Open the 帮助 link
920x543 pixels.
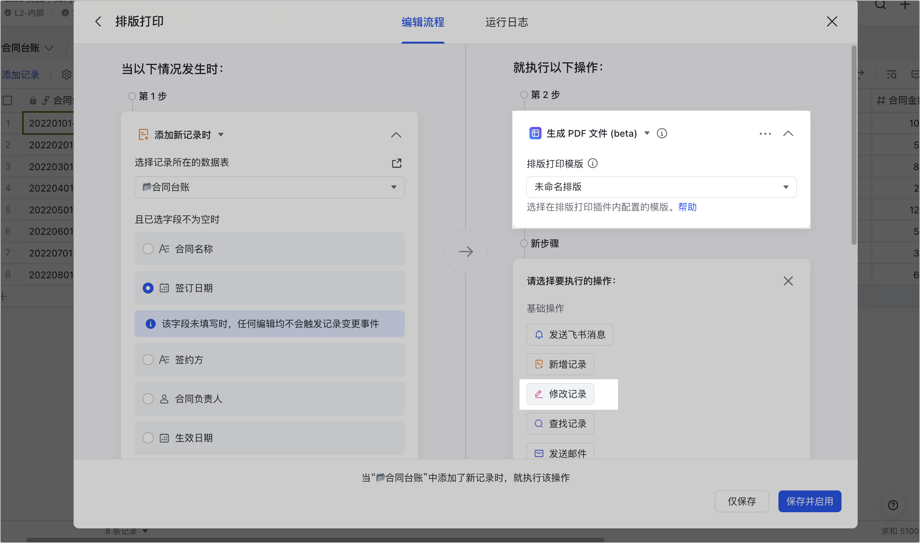688,207
